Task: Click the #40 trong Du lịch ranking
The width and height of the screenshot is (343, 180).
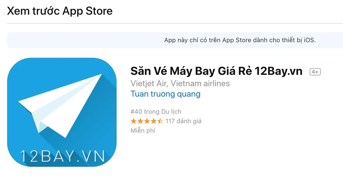Action: coord(156,112)
